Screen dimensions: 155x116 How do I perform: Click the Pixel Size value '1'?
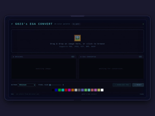(63, 85)
